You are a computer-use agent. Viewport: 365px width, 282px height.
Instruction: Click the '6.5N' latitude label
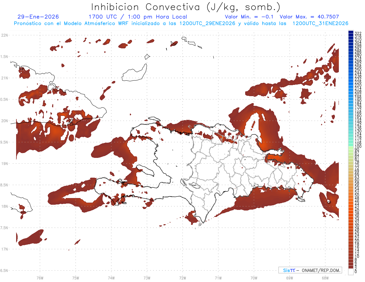[x=5, y=270]
